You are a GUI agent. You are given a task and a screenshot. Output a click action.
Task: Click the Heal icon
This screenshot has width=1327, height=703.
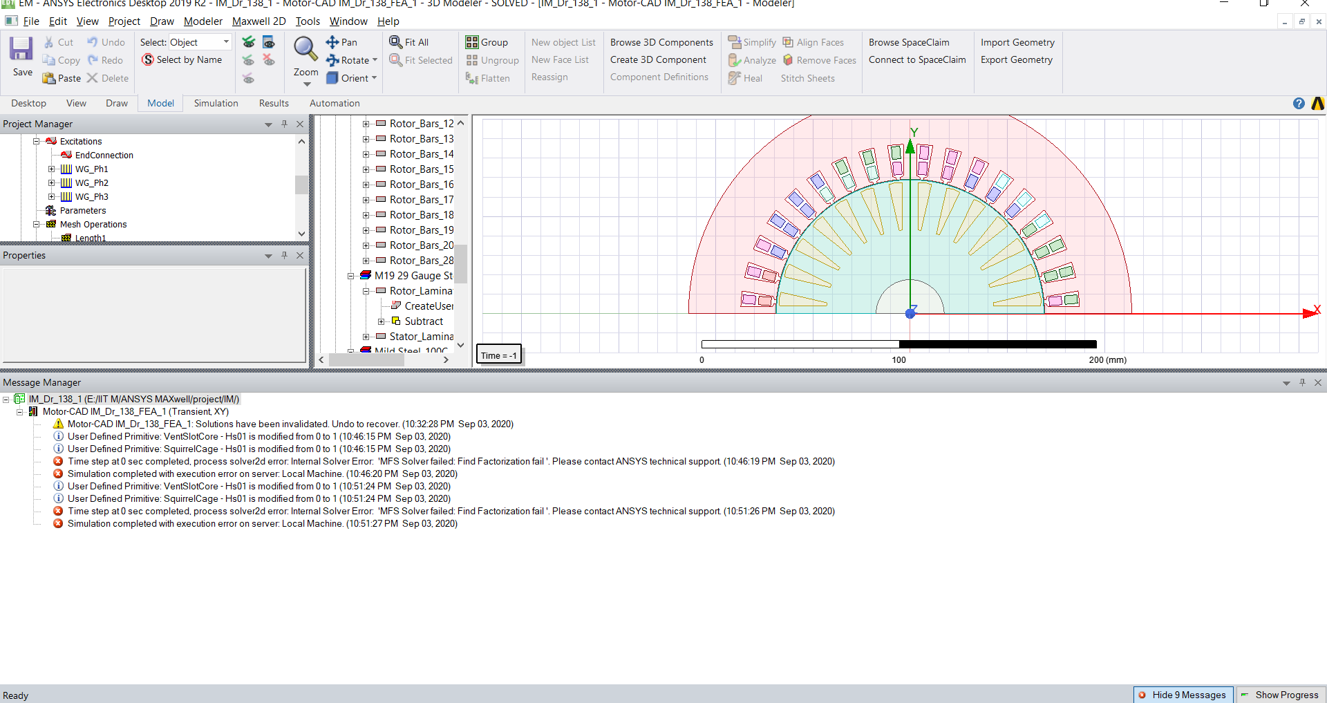click(x=734, y=78)
